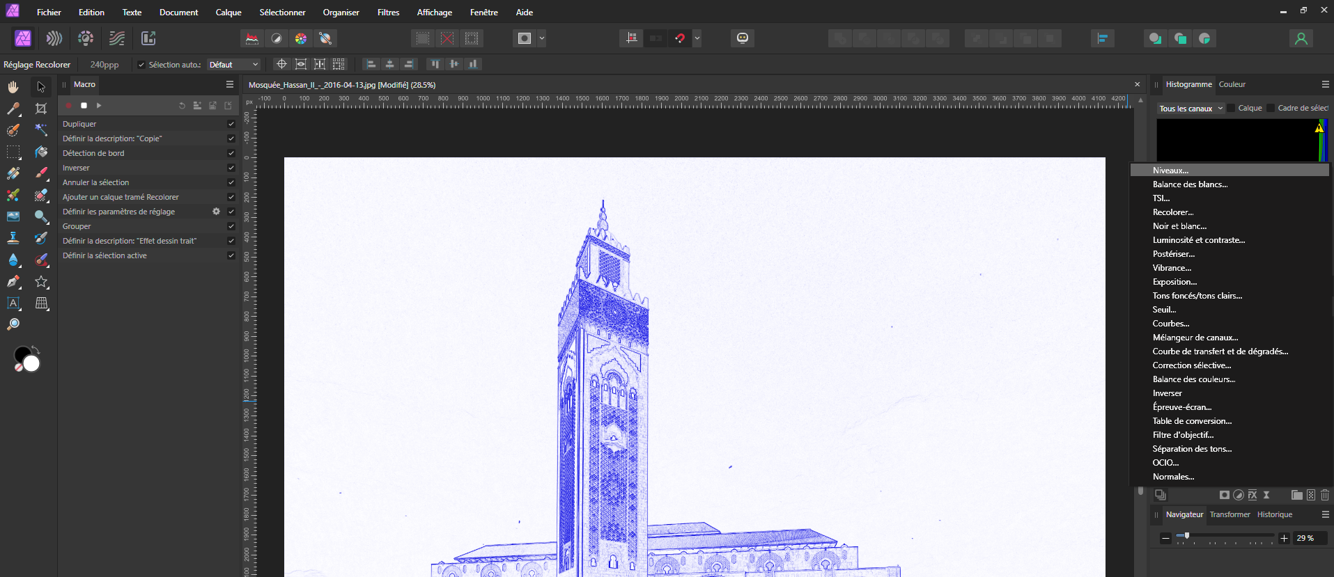Uncheck the Dupliquer macro step

pos(231,124)
